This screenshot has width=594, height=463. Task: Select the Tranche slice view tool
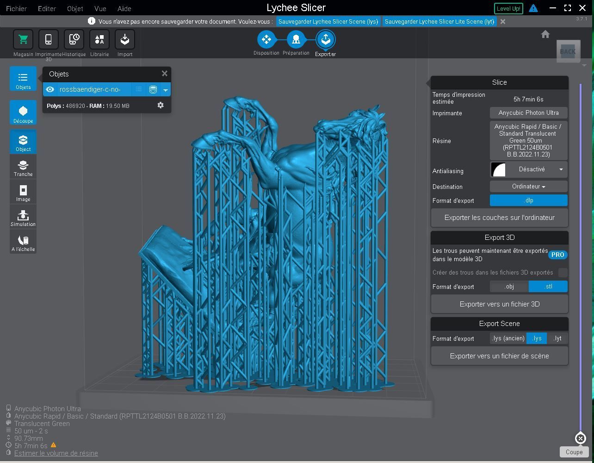coord(23,168)
